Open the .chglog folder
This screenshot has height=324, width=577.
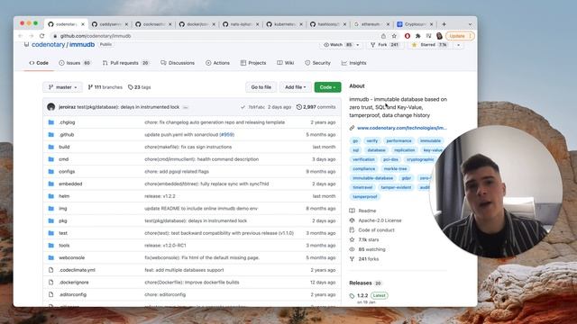[x=67, y=122]
